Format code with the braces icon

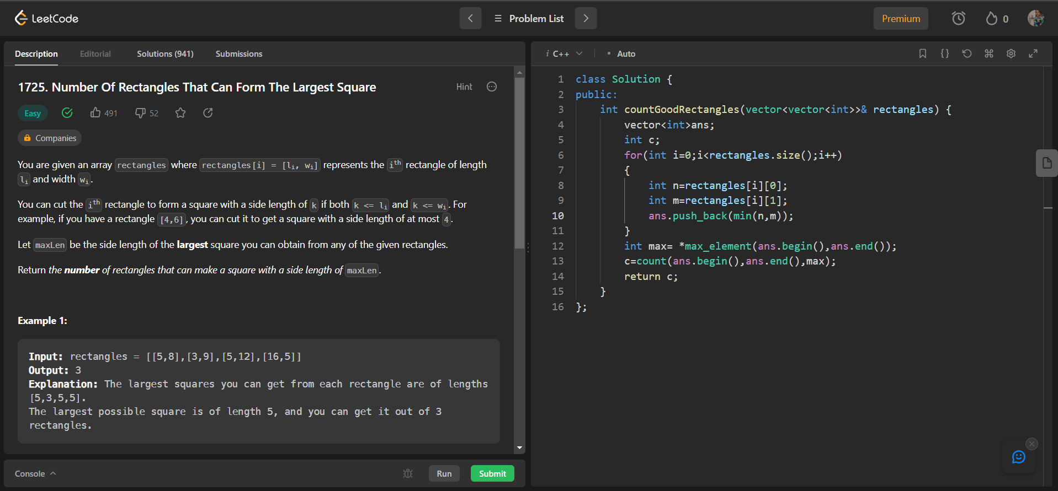[x=945, y=53]
